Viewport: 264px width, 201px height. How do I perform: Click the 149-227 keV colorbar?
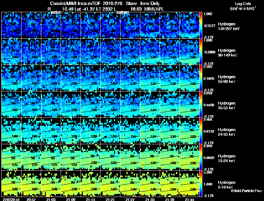click(201, 25)
